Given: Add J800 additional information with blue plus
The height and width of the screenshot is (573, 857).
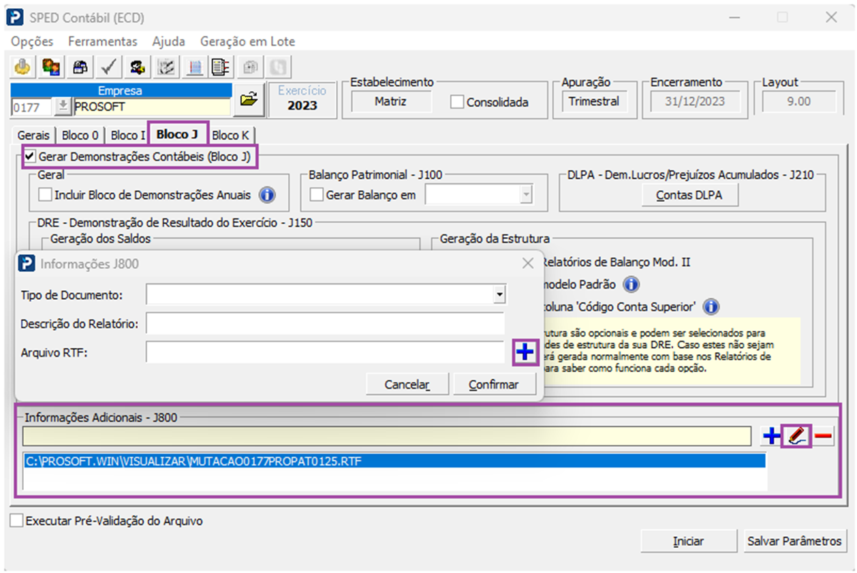Looking at the screenshot, I should [771, 436].
